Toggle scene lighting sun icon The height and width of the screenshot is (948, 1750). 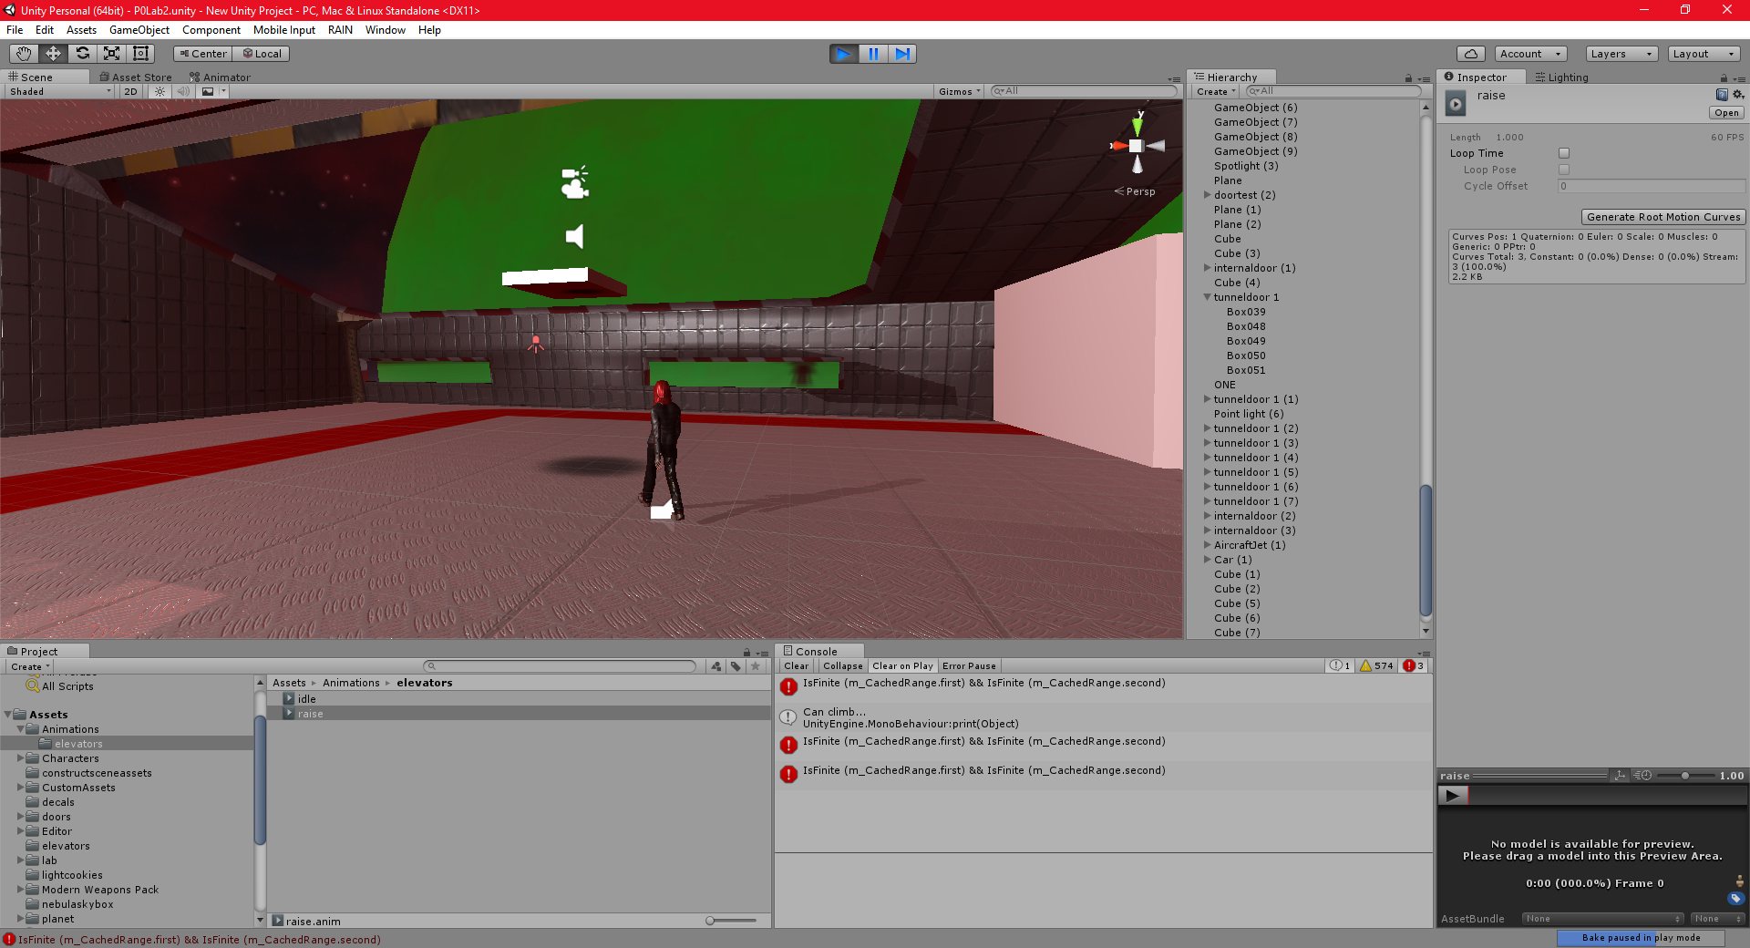coord(160,91)
